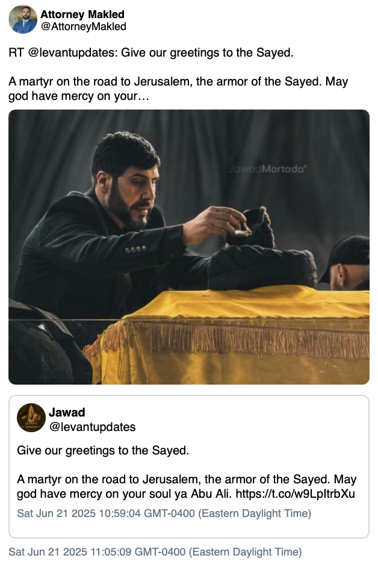Click the "RT" prefix of the tweet
378x573 pixels.
[16, 52]
